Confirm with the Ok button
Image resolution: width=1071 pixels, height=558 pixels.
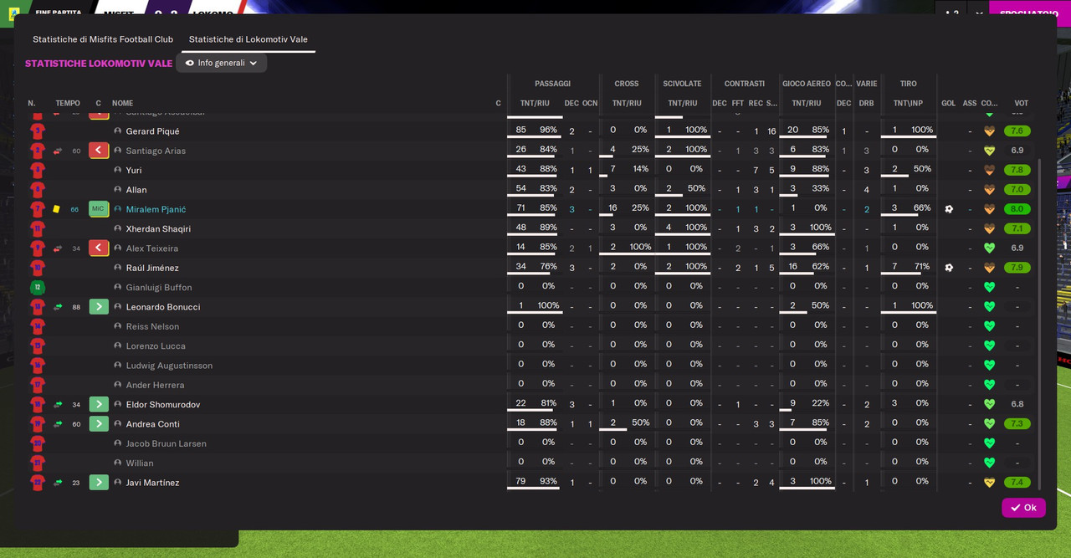(1023, 508)
